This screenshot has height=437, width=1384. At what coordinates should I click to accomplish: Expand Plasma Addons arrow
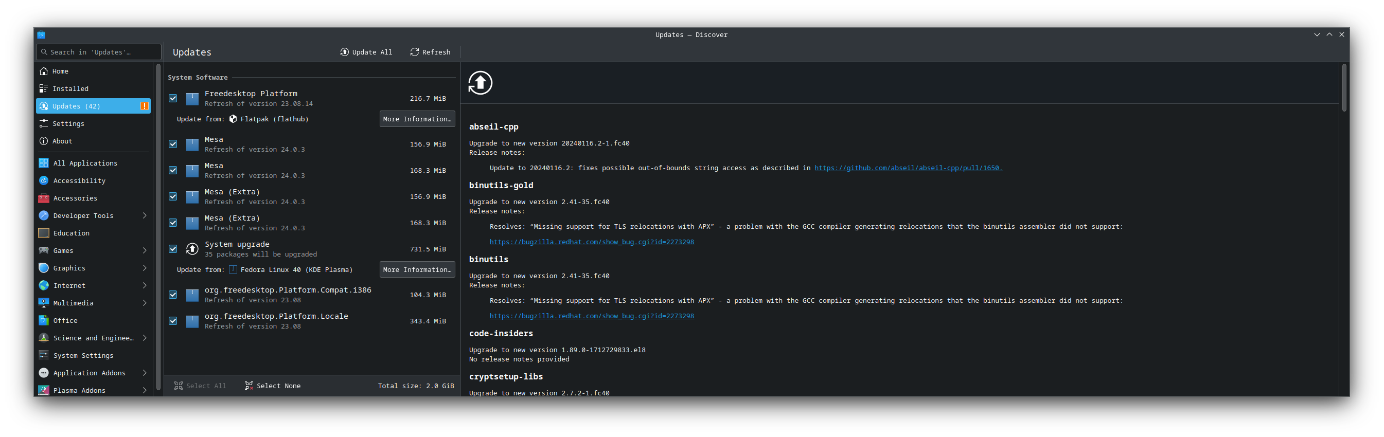(145, 390)
